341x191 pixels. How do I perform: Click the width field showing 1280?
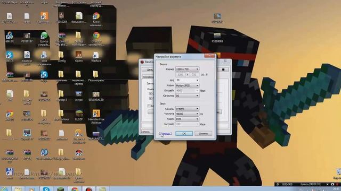coord(181,74)
